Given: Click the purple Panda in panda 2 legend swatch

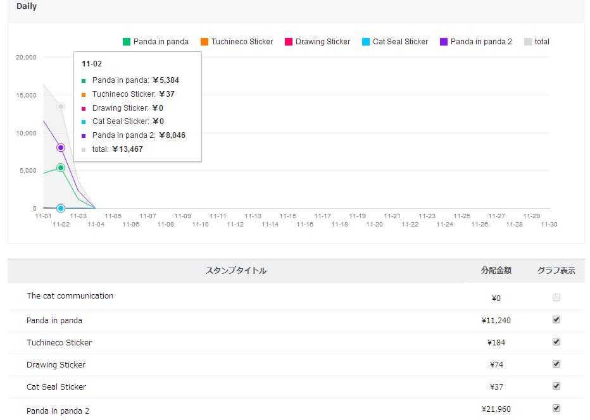Looking at the screenshot, I should (444, 42).
